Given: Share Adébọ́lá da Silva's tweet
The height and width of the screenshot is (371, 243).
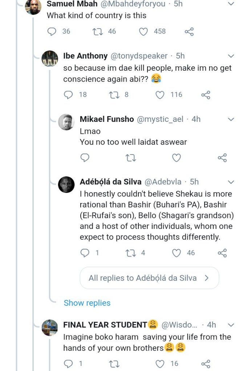Looking at the screenshot, I should pos(222,253).
